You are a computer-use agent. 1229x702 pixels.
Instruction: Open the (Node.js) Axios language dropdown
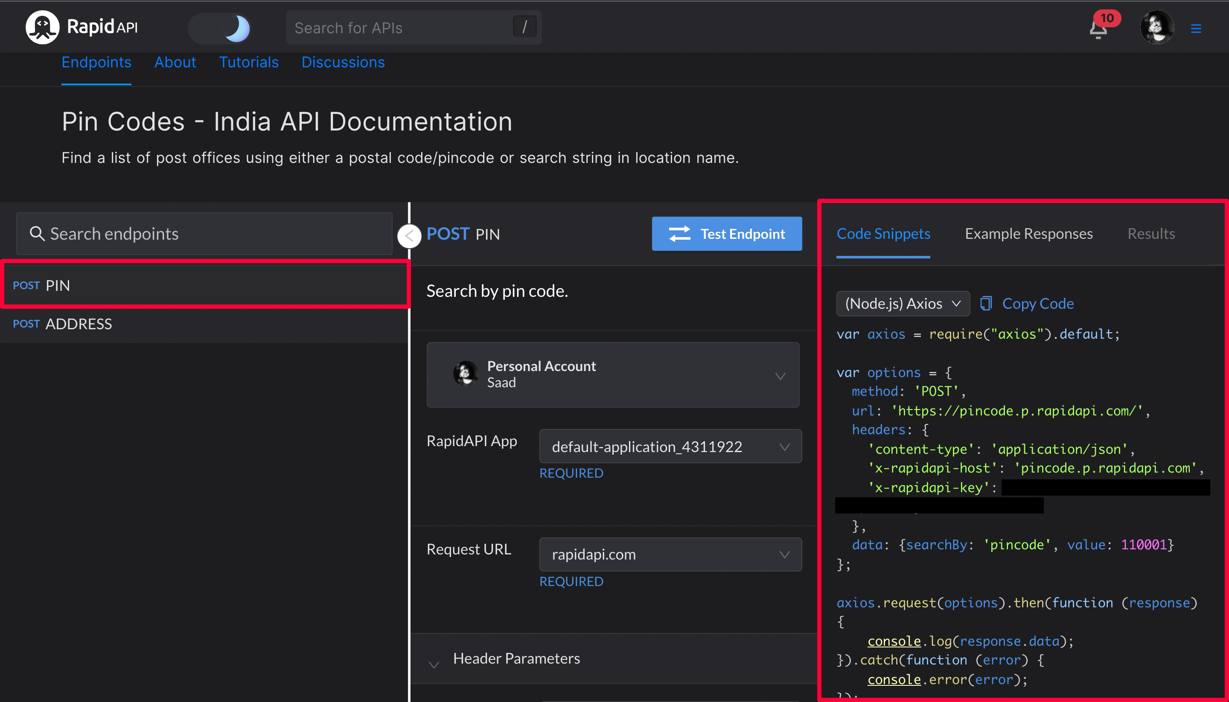point(903,303)
